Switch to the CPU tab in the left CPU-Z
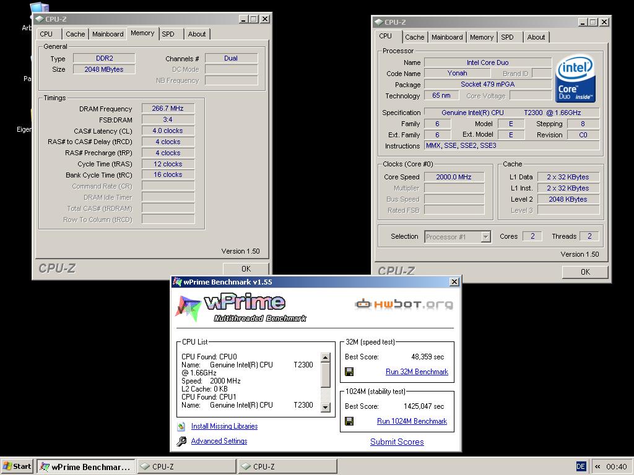 click(46, 34)
